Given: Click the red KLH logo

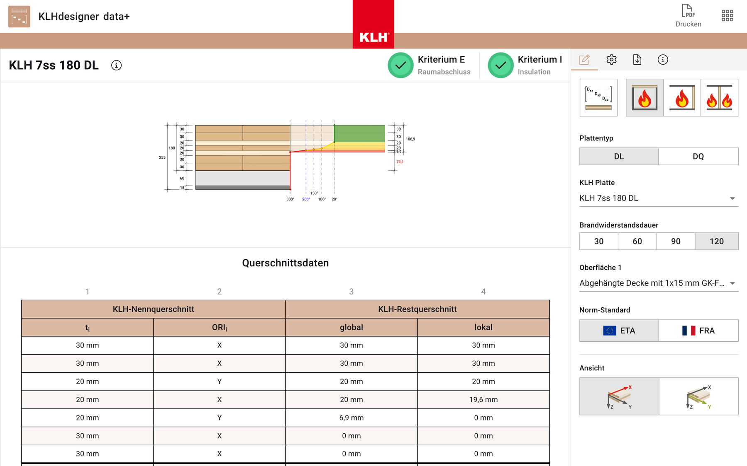Looking at the screenshot, I should tap(373, 24).
